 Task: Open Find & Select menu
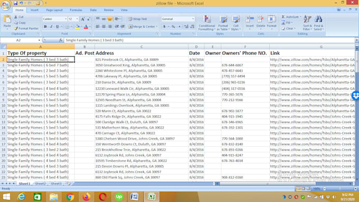click(318, 23)
